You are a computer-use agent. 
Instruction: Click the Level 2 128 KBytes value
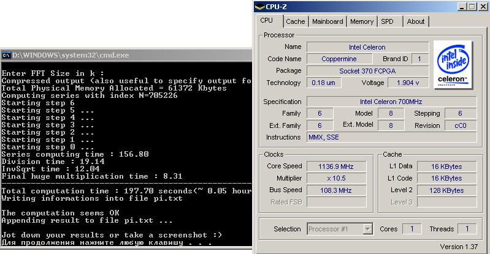click(447, 190)
